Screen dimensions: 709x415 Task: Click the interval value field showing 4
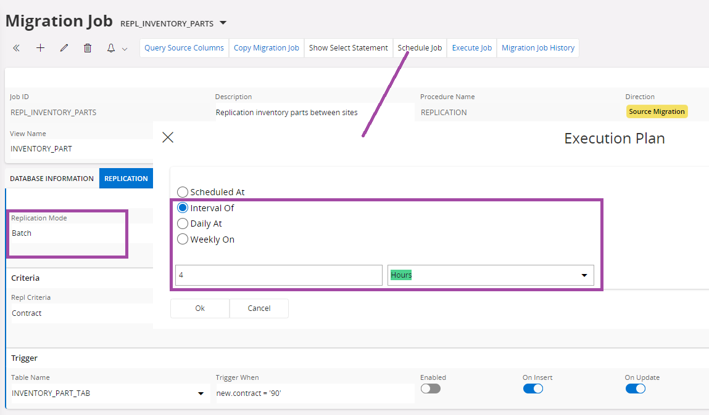[278, 275]
